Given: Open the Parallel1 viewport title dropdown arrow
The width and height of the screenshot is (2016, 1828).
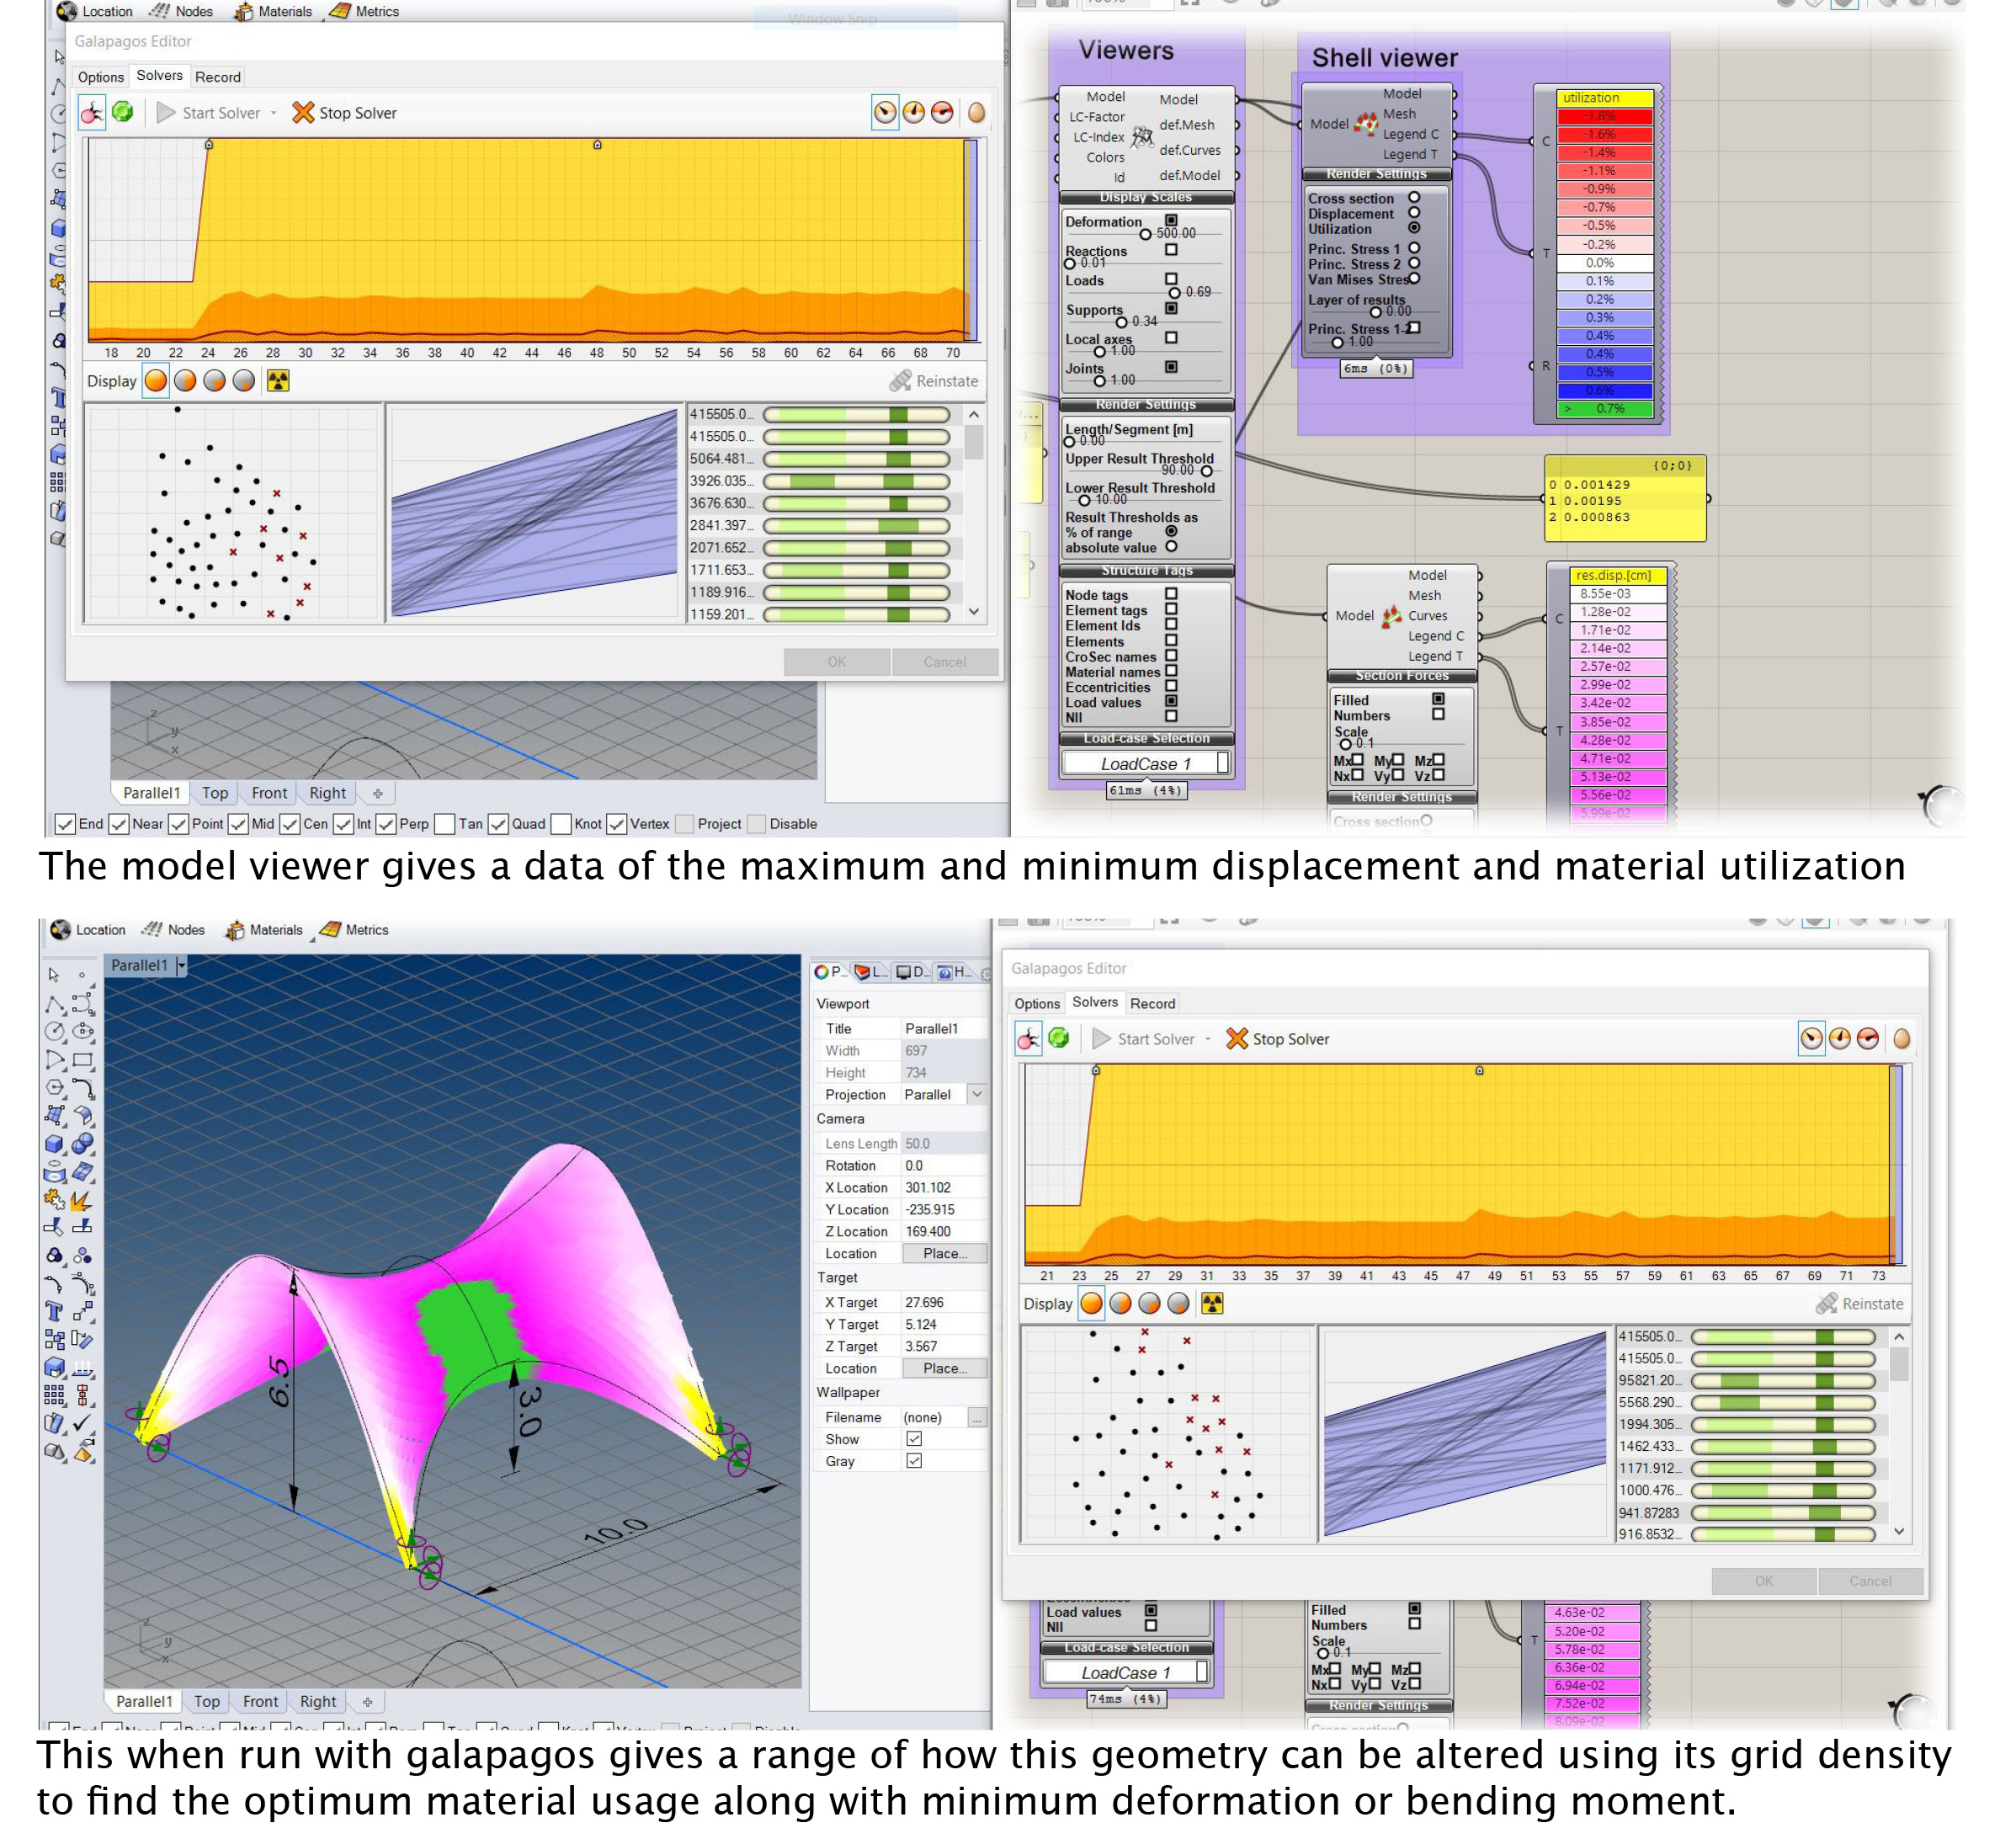Looking at the screenshot, I should [x=181, y=965].
